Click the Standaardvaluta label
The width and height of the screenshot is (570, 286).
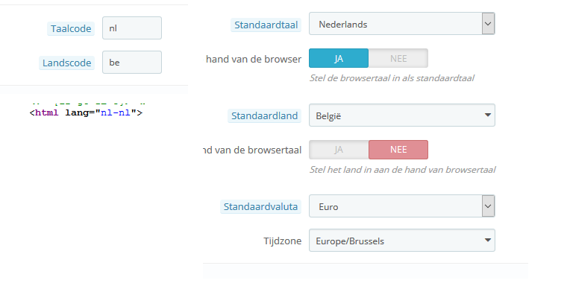click(x=260, y=206)
